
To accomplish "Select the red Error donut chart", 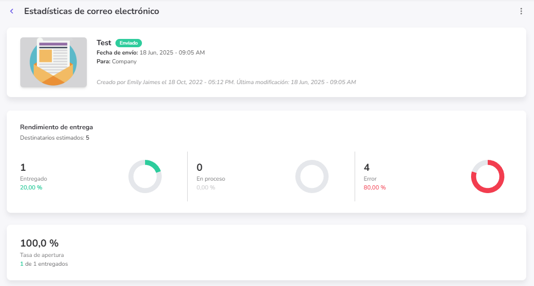I will [x=488, y=176].
